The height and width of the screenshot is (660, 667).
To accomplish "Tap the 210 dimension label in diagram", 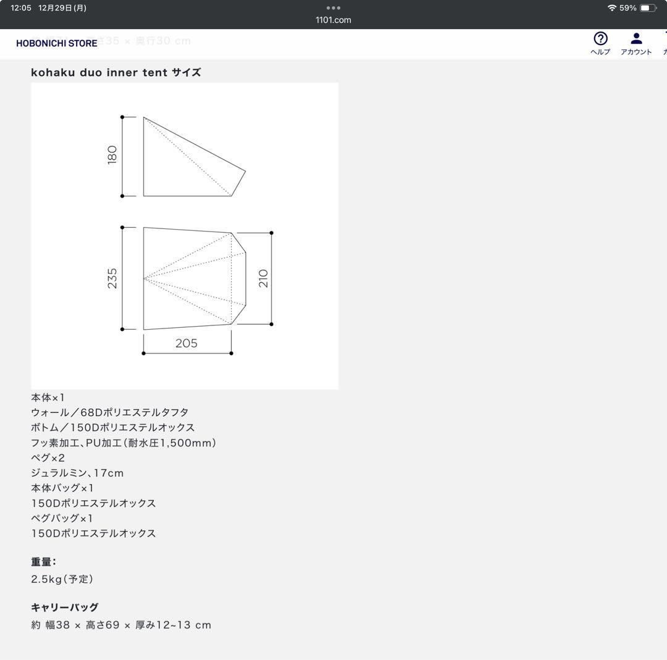I will tap(263, 278).
